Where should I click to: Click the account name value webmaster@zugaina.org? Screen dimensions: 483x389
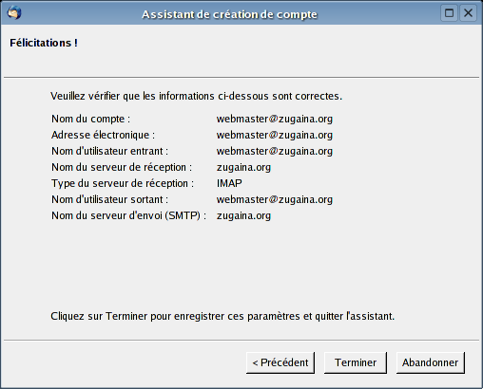(x=275, y=119)
